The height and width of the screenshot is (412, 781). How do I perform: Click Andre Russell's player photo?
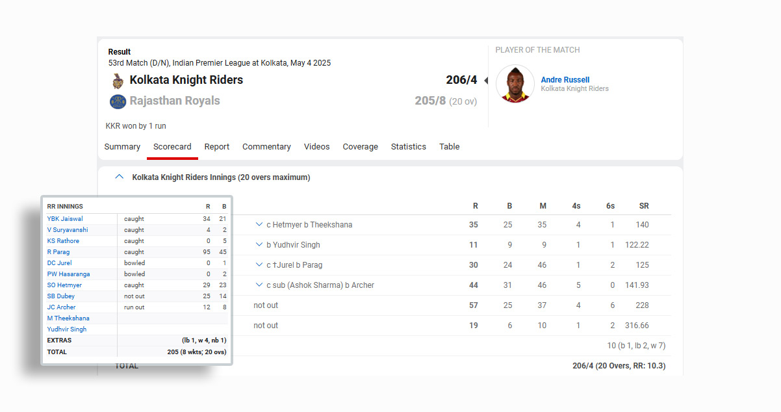pyautogui.click(x=515, y=84)
